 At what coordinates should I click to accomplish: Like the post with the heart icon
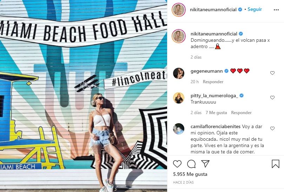coord(177,164)
